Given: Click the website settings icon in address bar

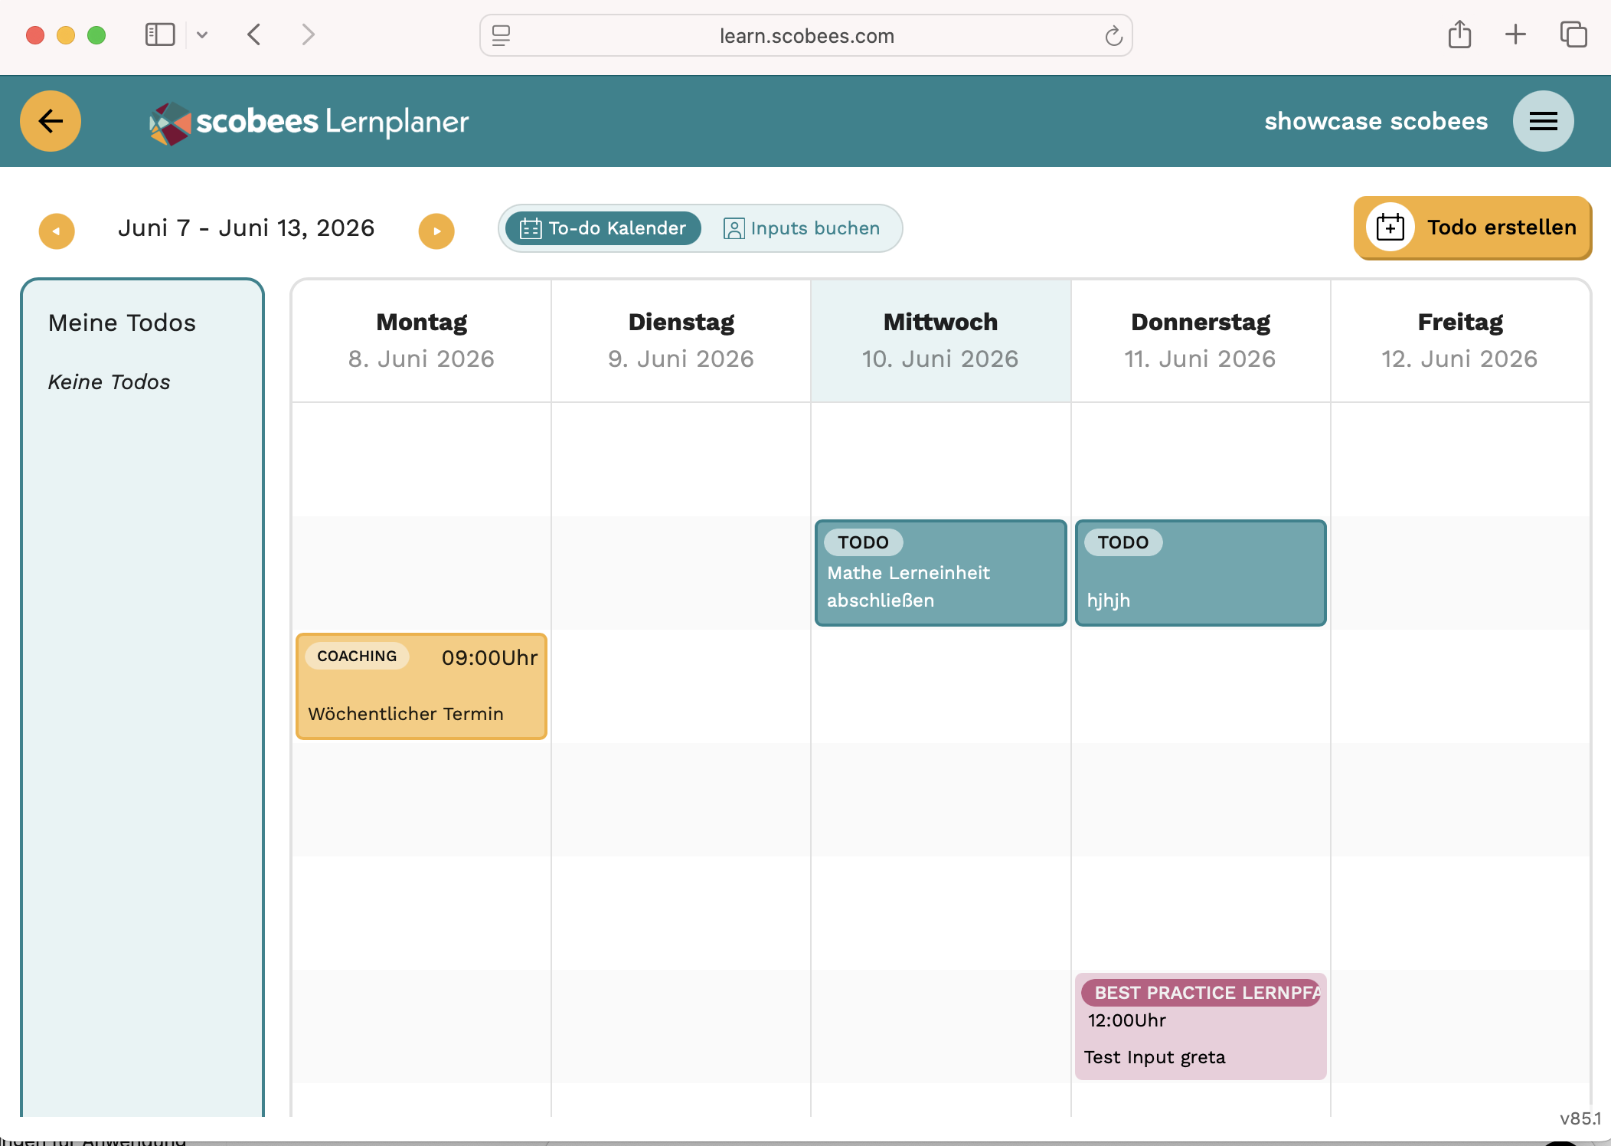Looking at the screenshot, I should 501,35.
